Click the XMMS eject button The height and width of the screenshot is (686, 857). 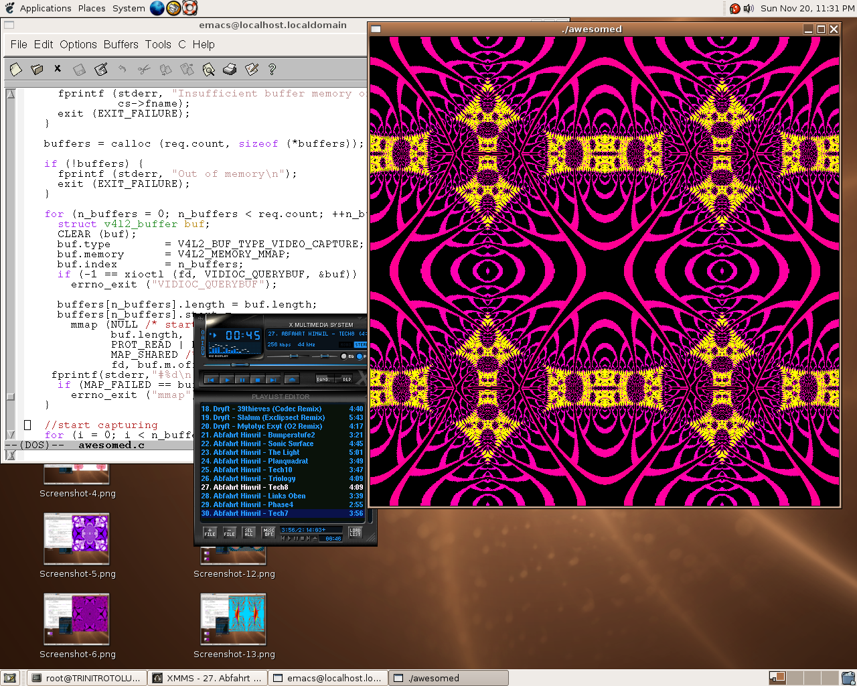pyautogui.click(x=292, y=380)
